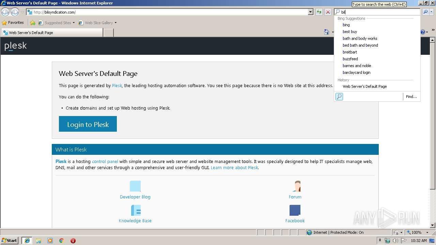
Task: Open the Home page icon
Action: coord(326,32)
